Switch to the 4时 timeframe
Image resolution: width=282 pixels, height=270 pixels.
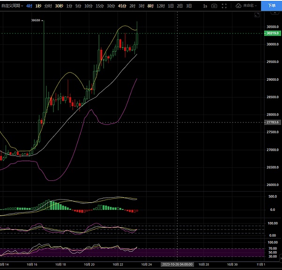pyautogui.click(x=29, y=6)
